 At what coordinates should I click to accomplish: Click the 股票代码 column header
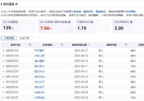coord(15,45)
